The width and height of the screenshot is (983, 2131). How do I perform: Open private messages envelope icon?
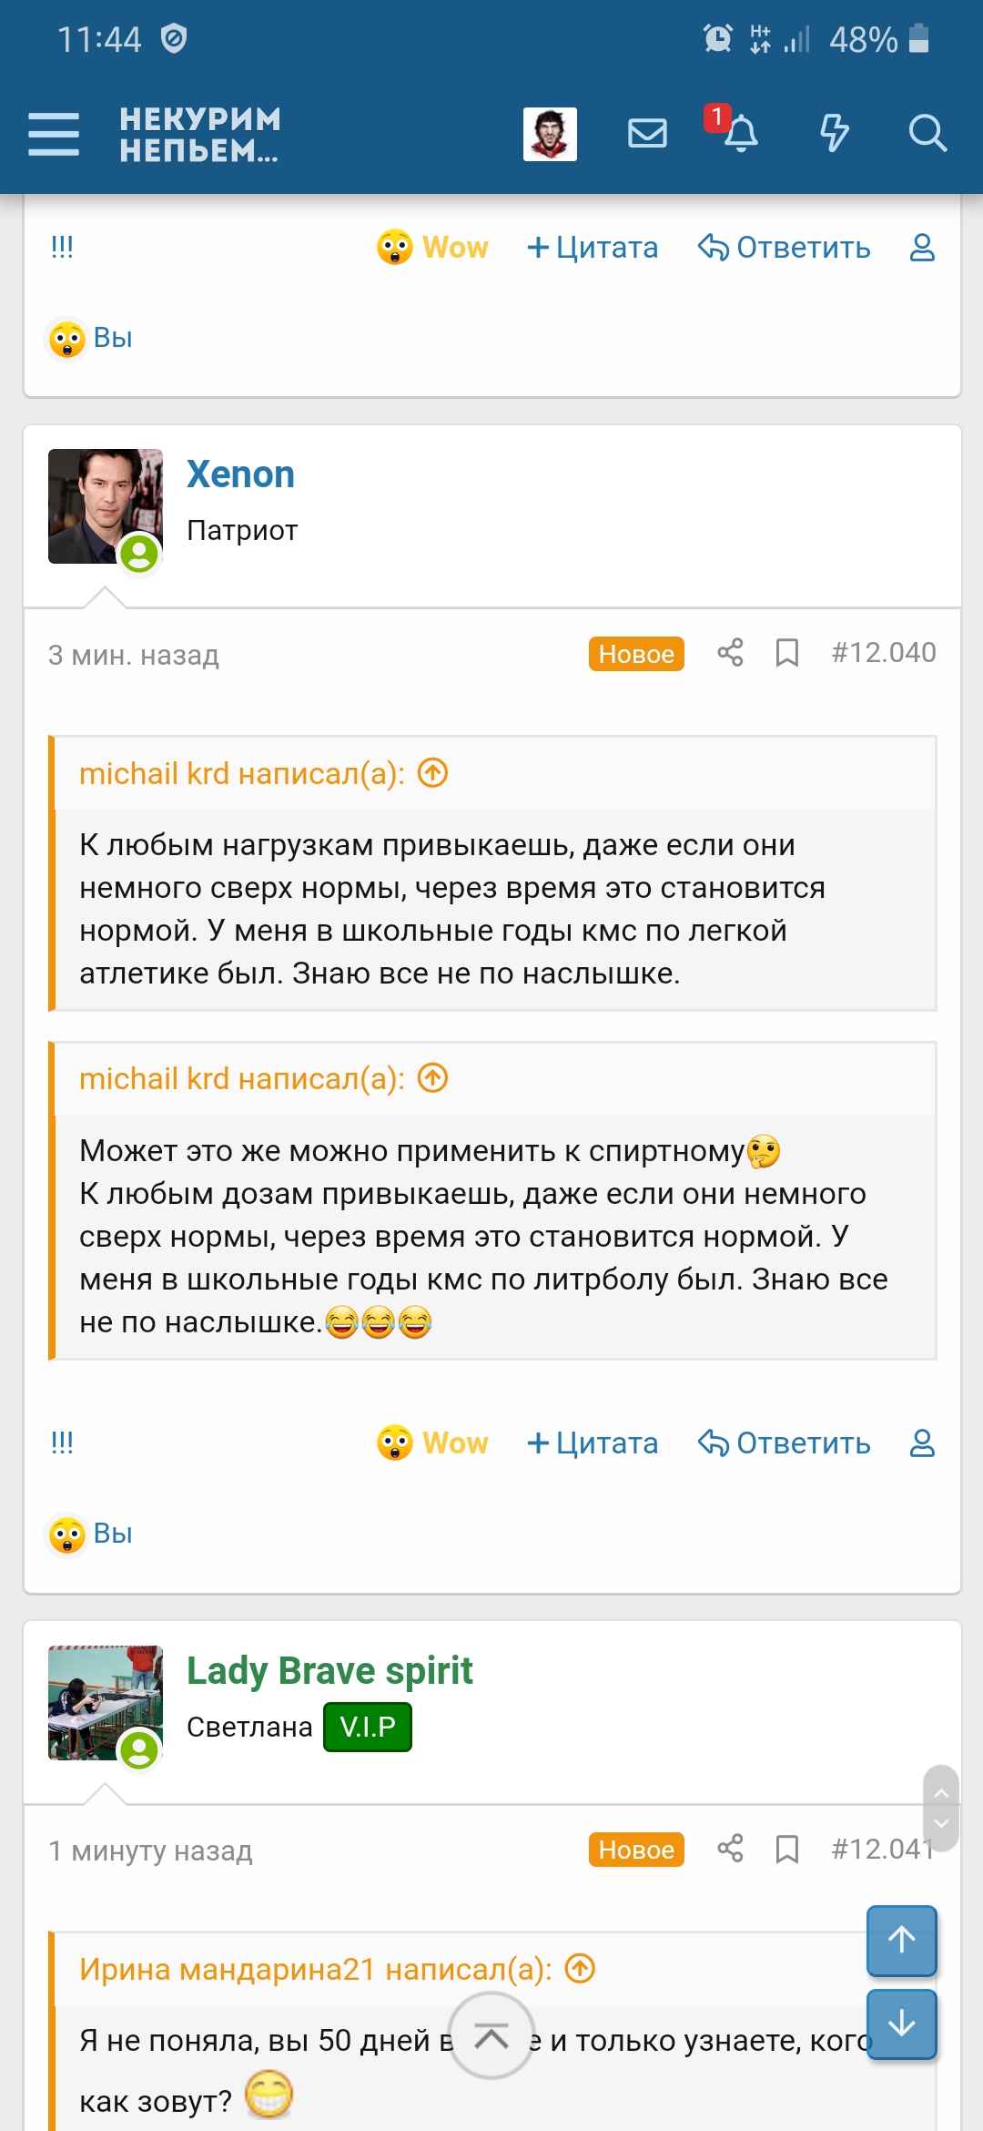pos(647,134)
